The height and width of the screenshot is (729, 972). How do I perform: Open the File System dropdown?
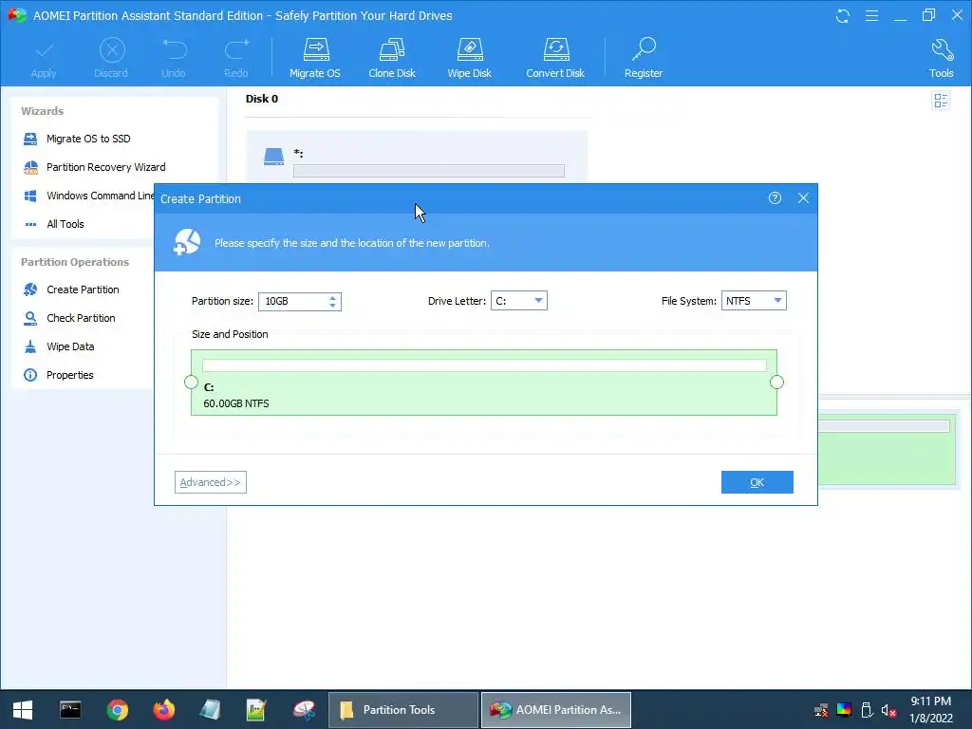pos(754,301)
